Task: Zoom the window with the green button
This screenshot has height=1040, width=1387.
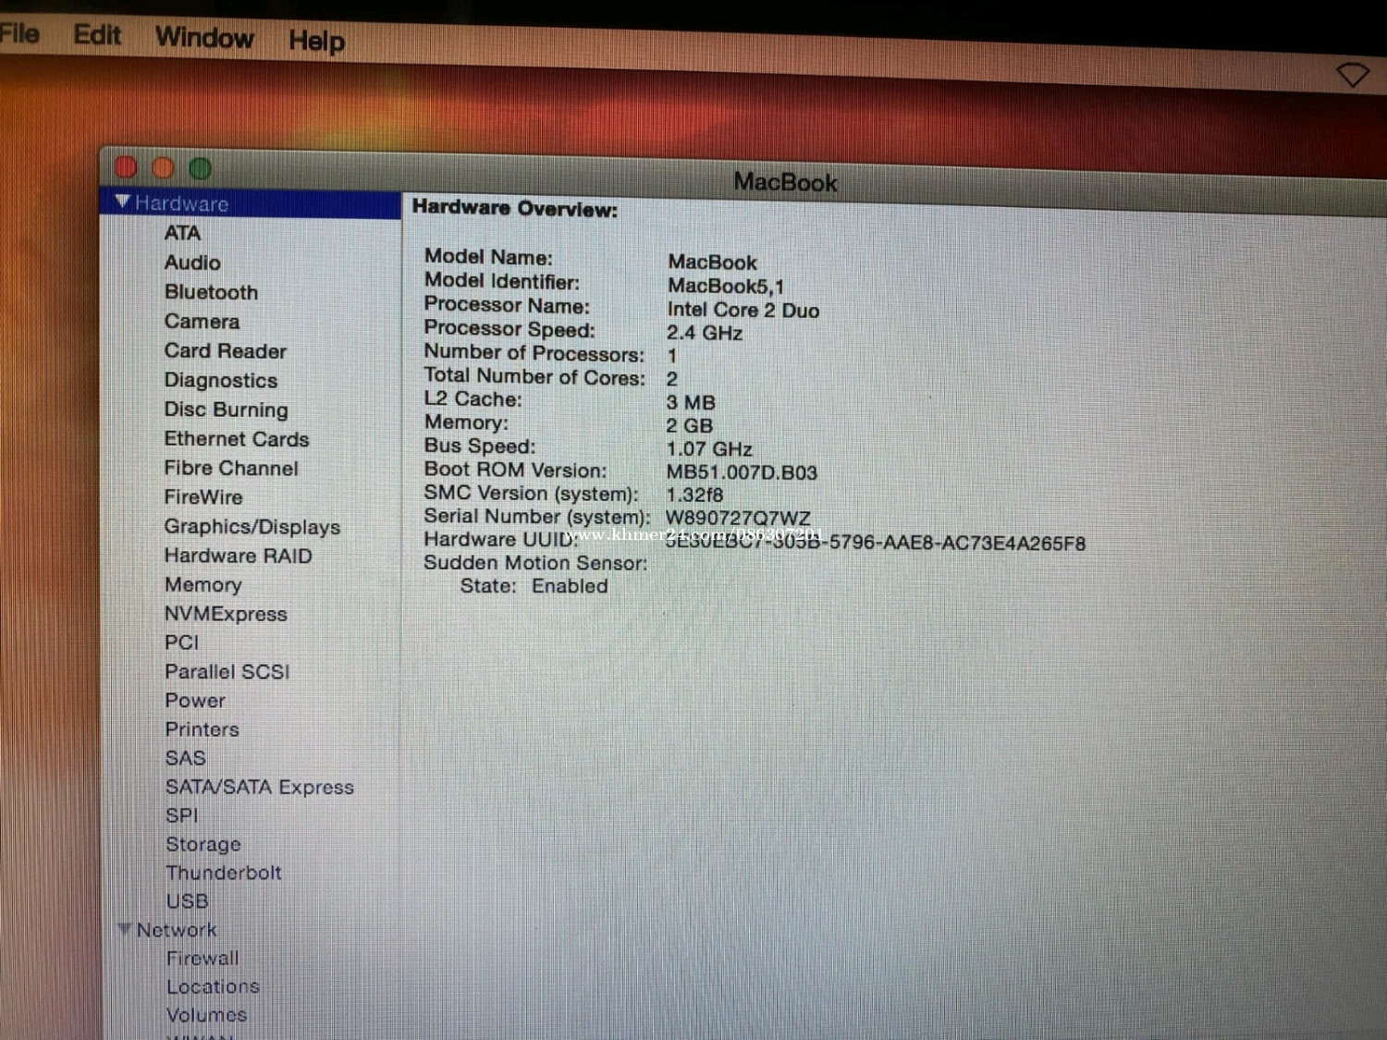Action: click(x=200, y=168)
